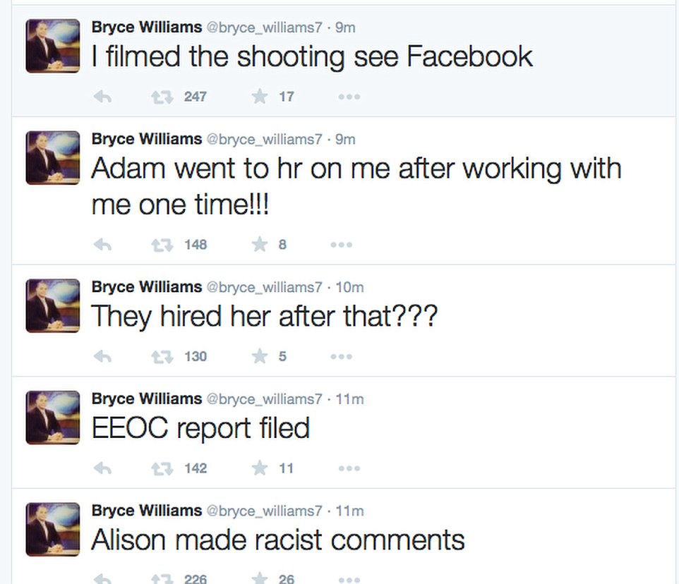This screenshot has width=679, height=584.
Task: Retweet the 'EEOC report filed' tweet
Action: point(162,468)
